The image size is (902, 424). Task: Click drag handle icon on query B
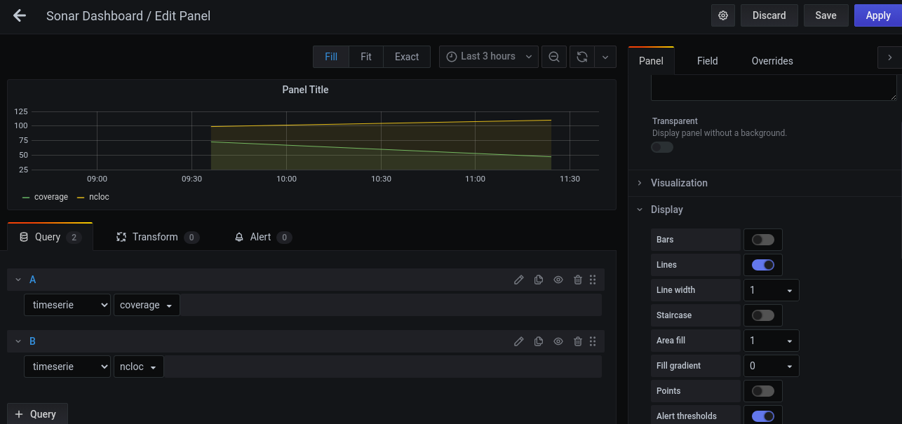coord(593,341)
